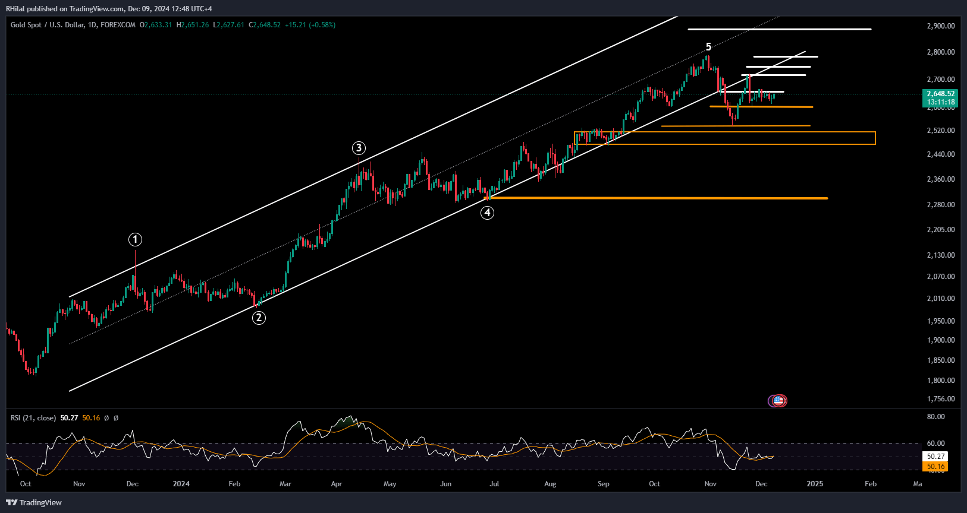The height and width of the screenshot is (513, 967).
Task: Click the high value H2,651.26
Action: [193, 25]
